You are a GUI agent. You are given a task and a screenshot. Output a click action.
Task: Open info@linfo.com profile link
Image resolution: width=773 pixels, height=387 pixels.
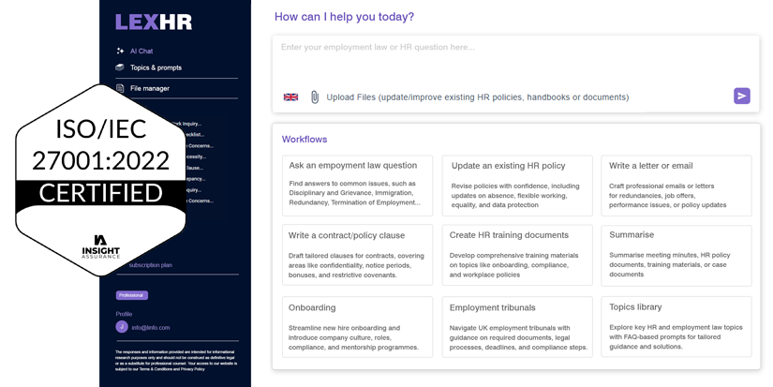150,327
